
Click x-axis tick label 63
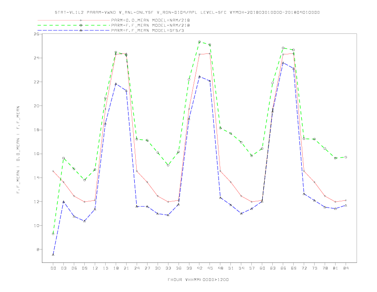[273, 268]
